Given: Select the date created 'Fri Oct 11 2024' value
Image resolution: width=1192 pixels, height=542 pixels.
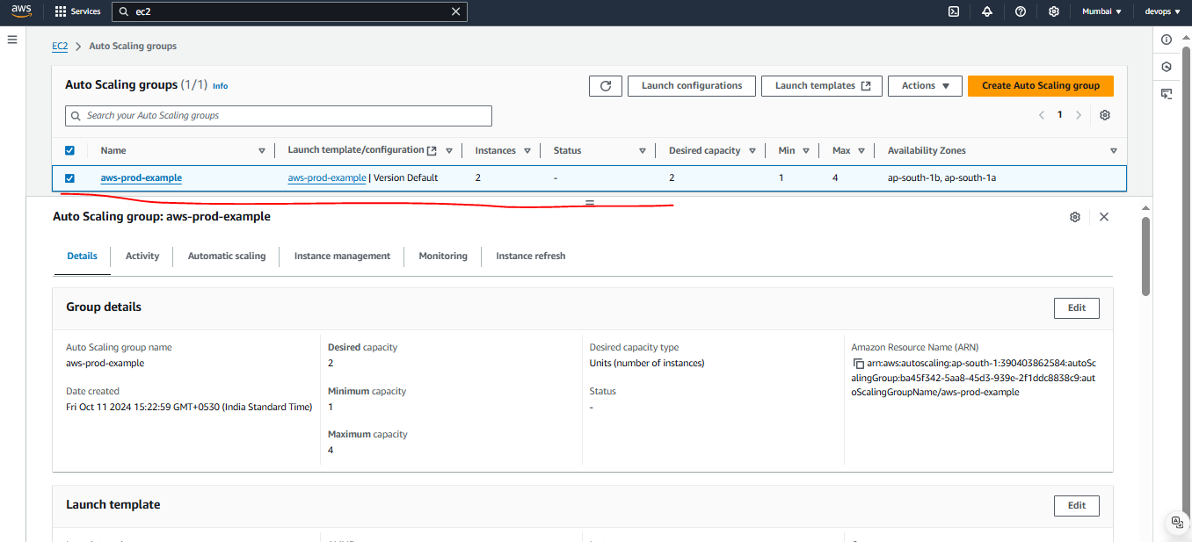Looking at the screenshot, I should tap(189, 408).
